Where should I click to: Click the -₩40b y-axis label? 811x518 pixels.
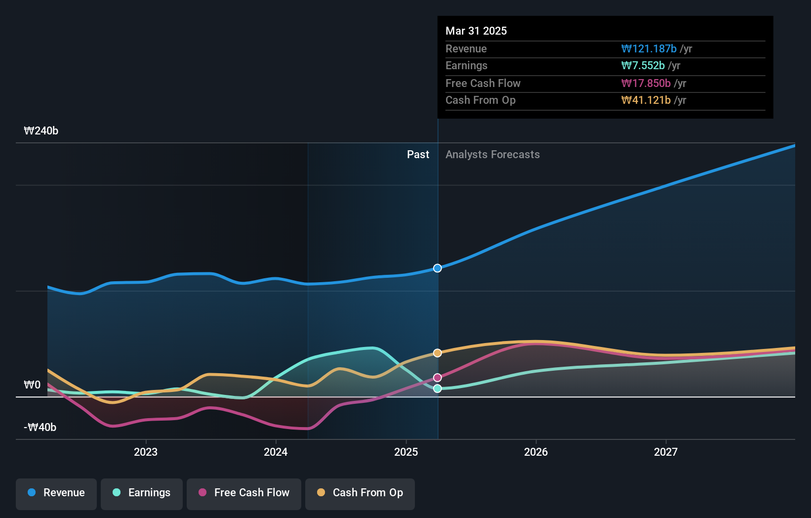tap(40, 428)
